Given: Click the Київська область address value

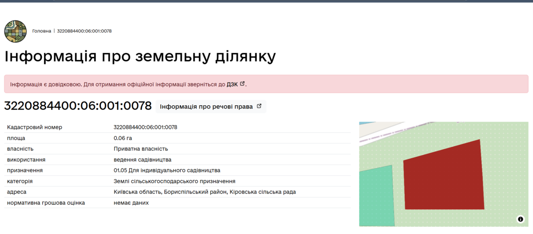Looking at the screenshot, I should coord(205,192).
